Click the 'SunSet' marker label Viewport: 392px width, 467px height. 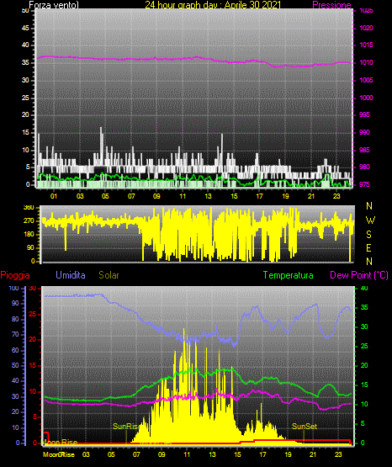tap(305, 427)
